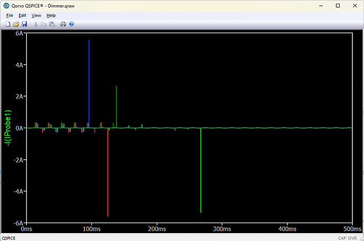This screenshot has width=364, height=241.
Task: Click the blue spike near 100ms
Action: pos(89,79)
